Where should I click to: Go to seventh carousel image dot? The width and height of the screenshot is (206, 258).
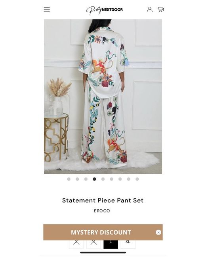coord(120,179)
